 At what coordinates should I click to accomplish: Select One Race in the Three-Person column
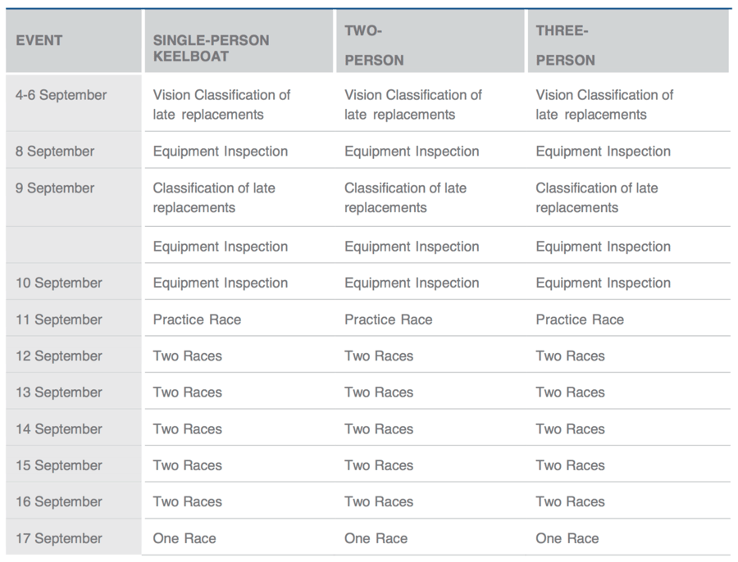567,539
